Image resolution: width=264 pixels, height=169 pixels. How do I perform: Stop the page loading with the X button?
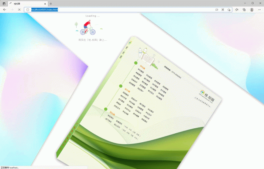(19, 9)
